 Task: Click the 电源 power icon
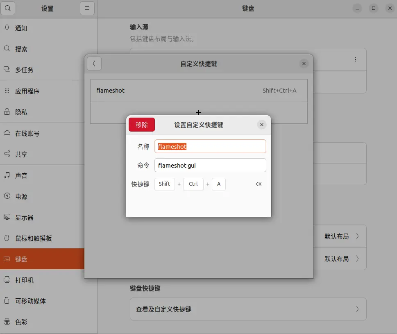7,196
